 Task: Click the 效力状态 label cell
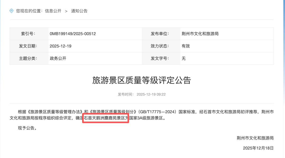(x=160, y=46)
